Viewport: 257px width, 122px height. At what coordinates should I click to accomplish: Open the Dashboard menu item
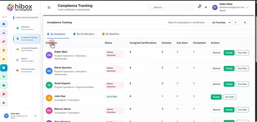coord(27,28)
